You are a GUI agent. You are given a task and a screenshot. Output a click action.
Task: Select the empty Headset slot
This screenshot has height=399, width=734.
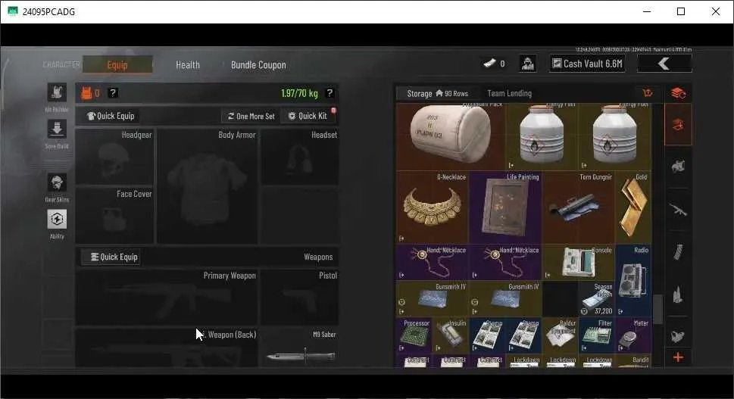point(300,157)
